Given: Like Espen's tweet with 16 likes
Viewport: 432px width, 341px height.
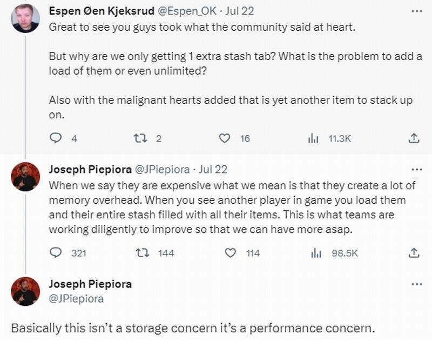Looking at the screenshot, I should pos(225,138).
